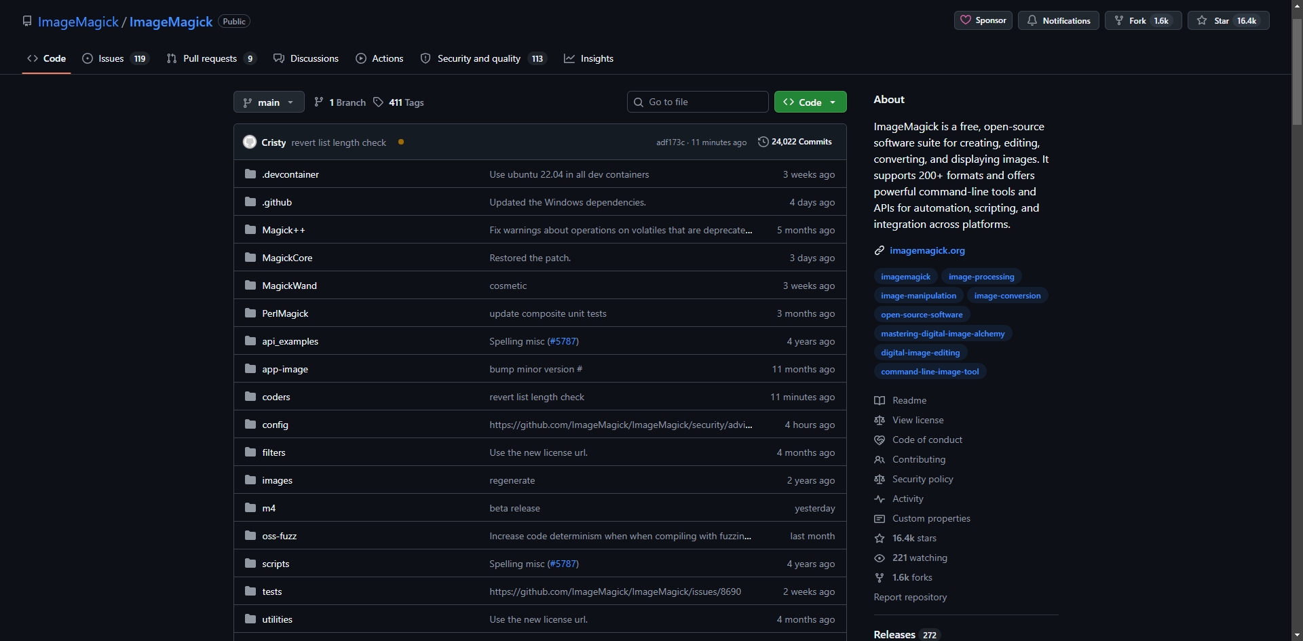Viewport: 1303px width, 641px height.
Task: Open the adf173c commit hash link
Action: click(x=671, y=142)
